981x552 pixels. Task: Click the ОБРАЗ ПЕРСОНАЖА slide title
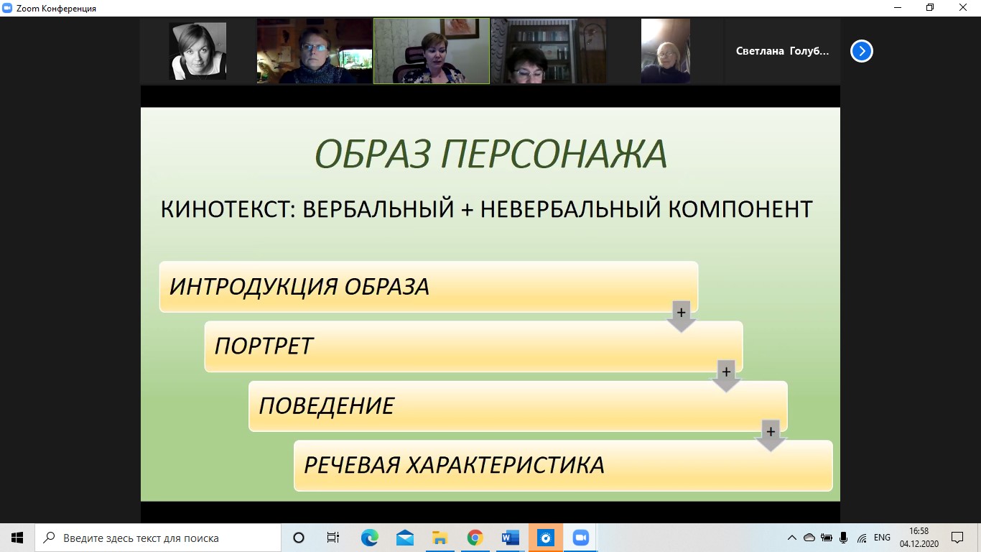tap(491, 154)
